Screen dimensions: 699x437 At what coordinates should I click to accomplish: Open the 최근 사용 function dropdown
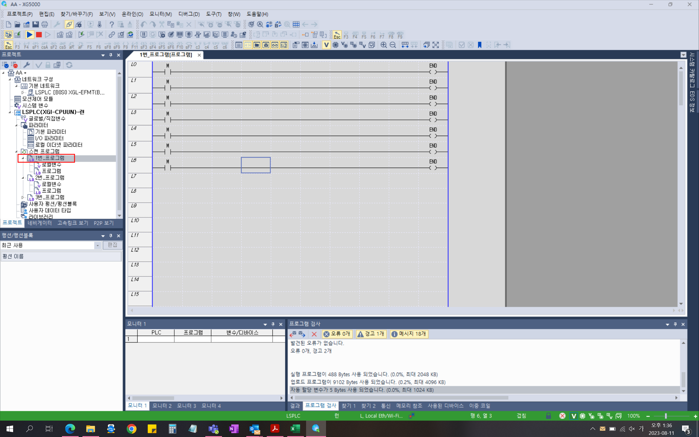click(98, 245)
